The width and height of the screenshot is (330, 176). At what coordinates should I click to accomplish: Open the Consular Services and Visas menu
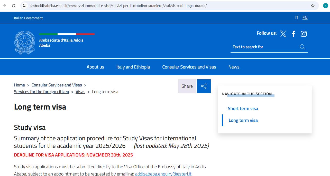click(x=189, y=67)
